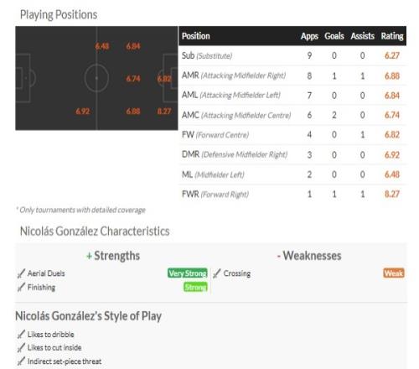Click the green Strong badge for Finishing
The height and width of the screenshot is (369, 419).
(195, 287)
